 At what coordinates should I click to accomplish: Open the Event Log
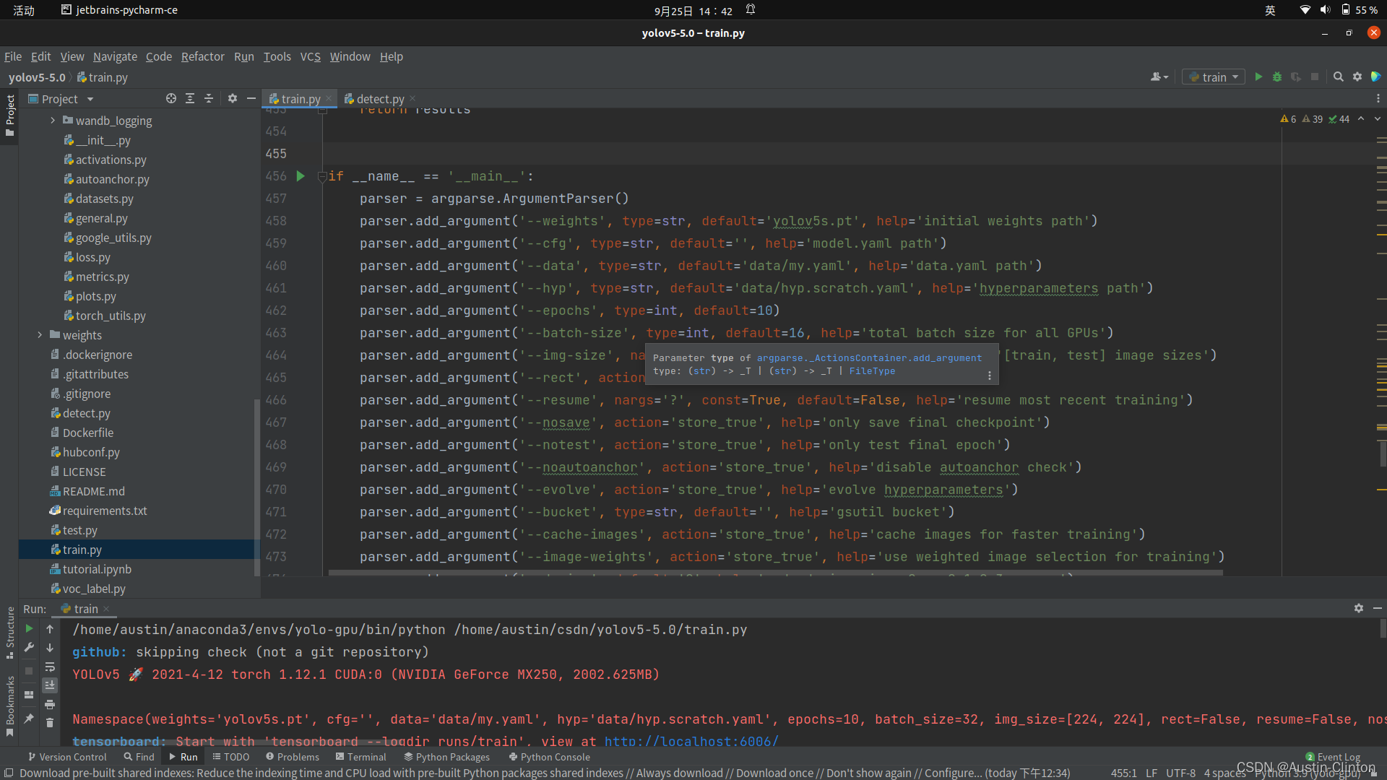click(x=1333, y=757)
